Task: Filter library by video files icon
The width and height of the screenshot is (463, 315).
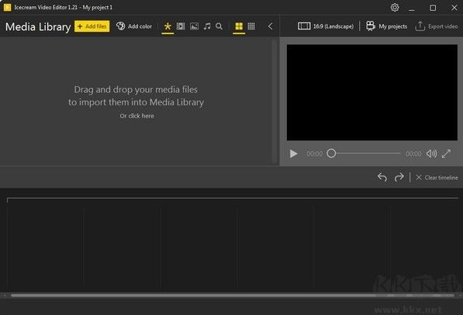Action: [181, 26]
